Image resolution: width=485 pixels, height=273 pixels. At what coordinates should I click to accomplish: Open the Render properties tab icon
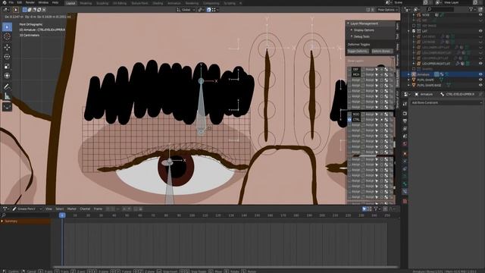tap(405, 114)
